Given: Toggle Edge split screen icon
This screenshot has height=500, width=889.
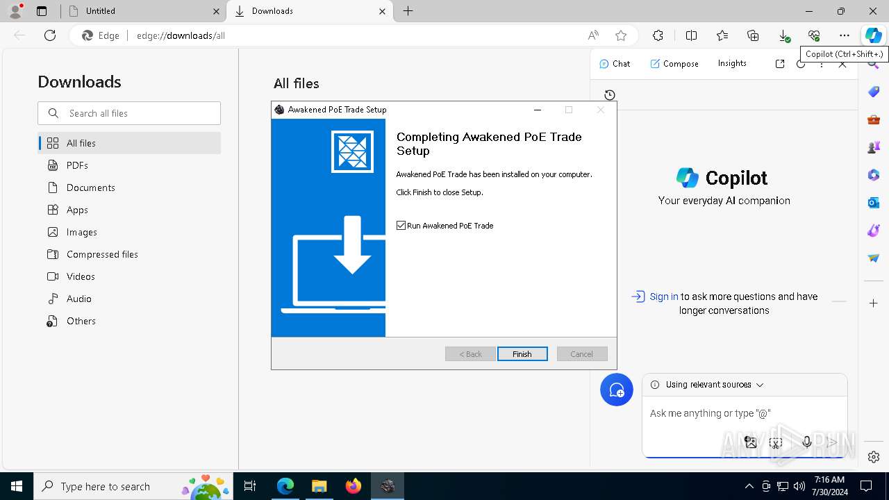Looking at the screenshot, I should tap(691, 35).
